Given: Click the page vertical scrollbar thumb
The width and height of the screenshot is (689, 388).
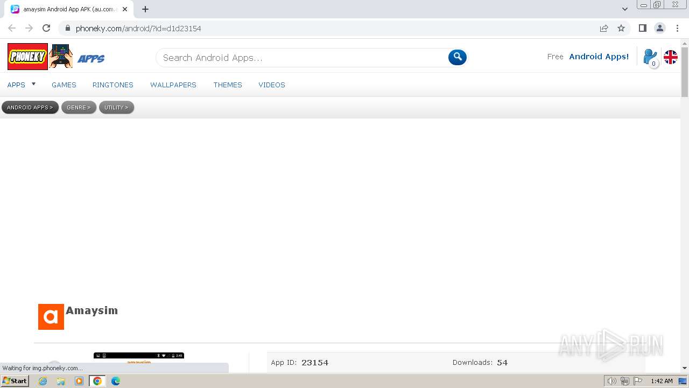Looking at the screenshot, I should [685, 72].
